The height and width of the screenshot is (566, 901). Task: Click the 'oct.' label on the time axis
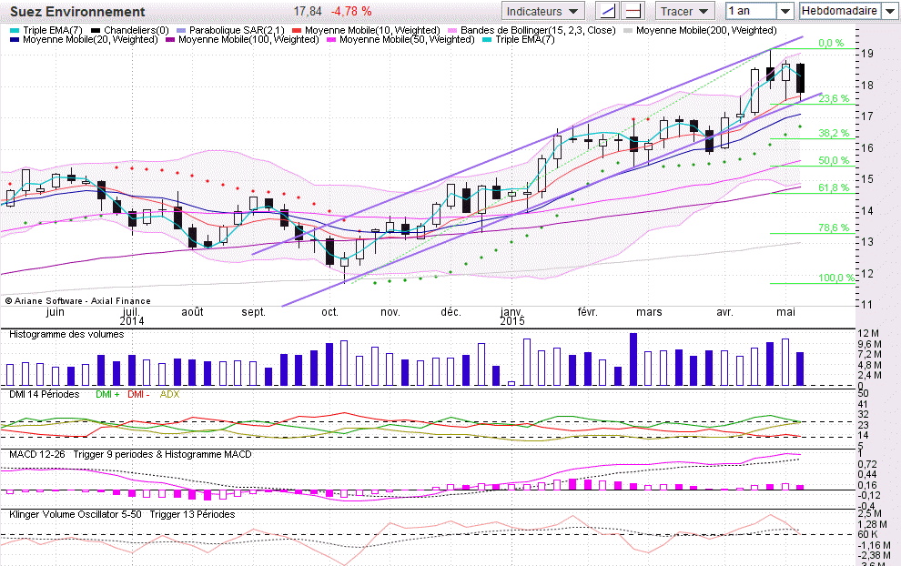(x=329, y=312)
